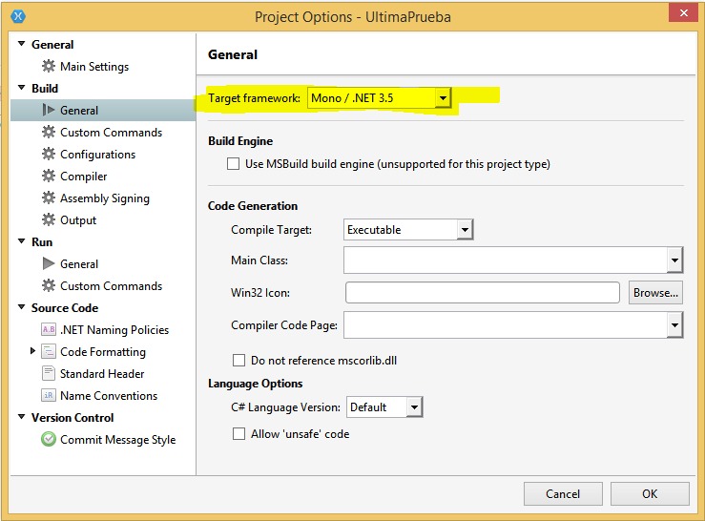The image size is (705, 521).
Task: Toggle Allow 'unsafe' code checkbox
Action: coord(239,434)
